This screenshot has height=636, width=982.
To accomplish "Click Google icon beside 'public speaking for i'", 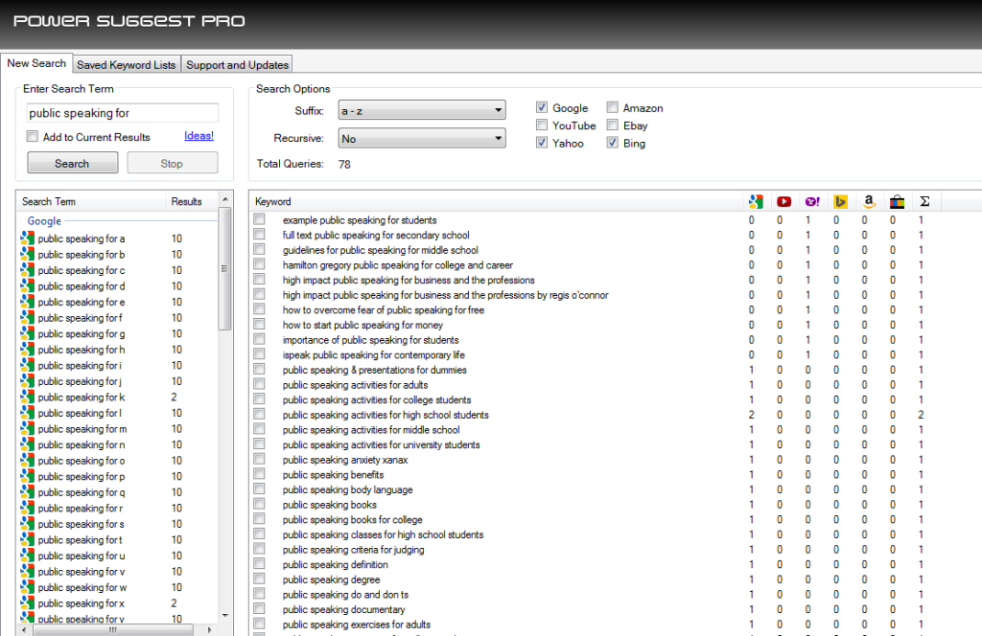I will point(27,365).
